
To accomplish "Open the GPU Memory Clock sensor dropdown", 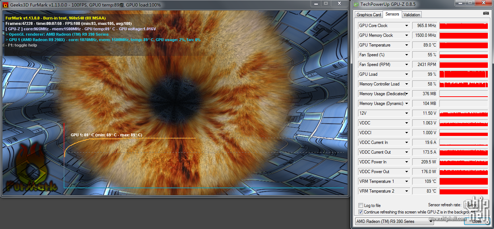I will pos(406,35).
